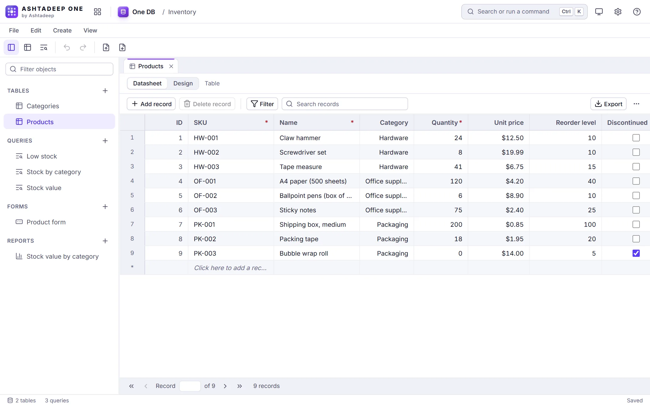Click the new query toolbar icon
The image size is (650, 406).
44,48
